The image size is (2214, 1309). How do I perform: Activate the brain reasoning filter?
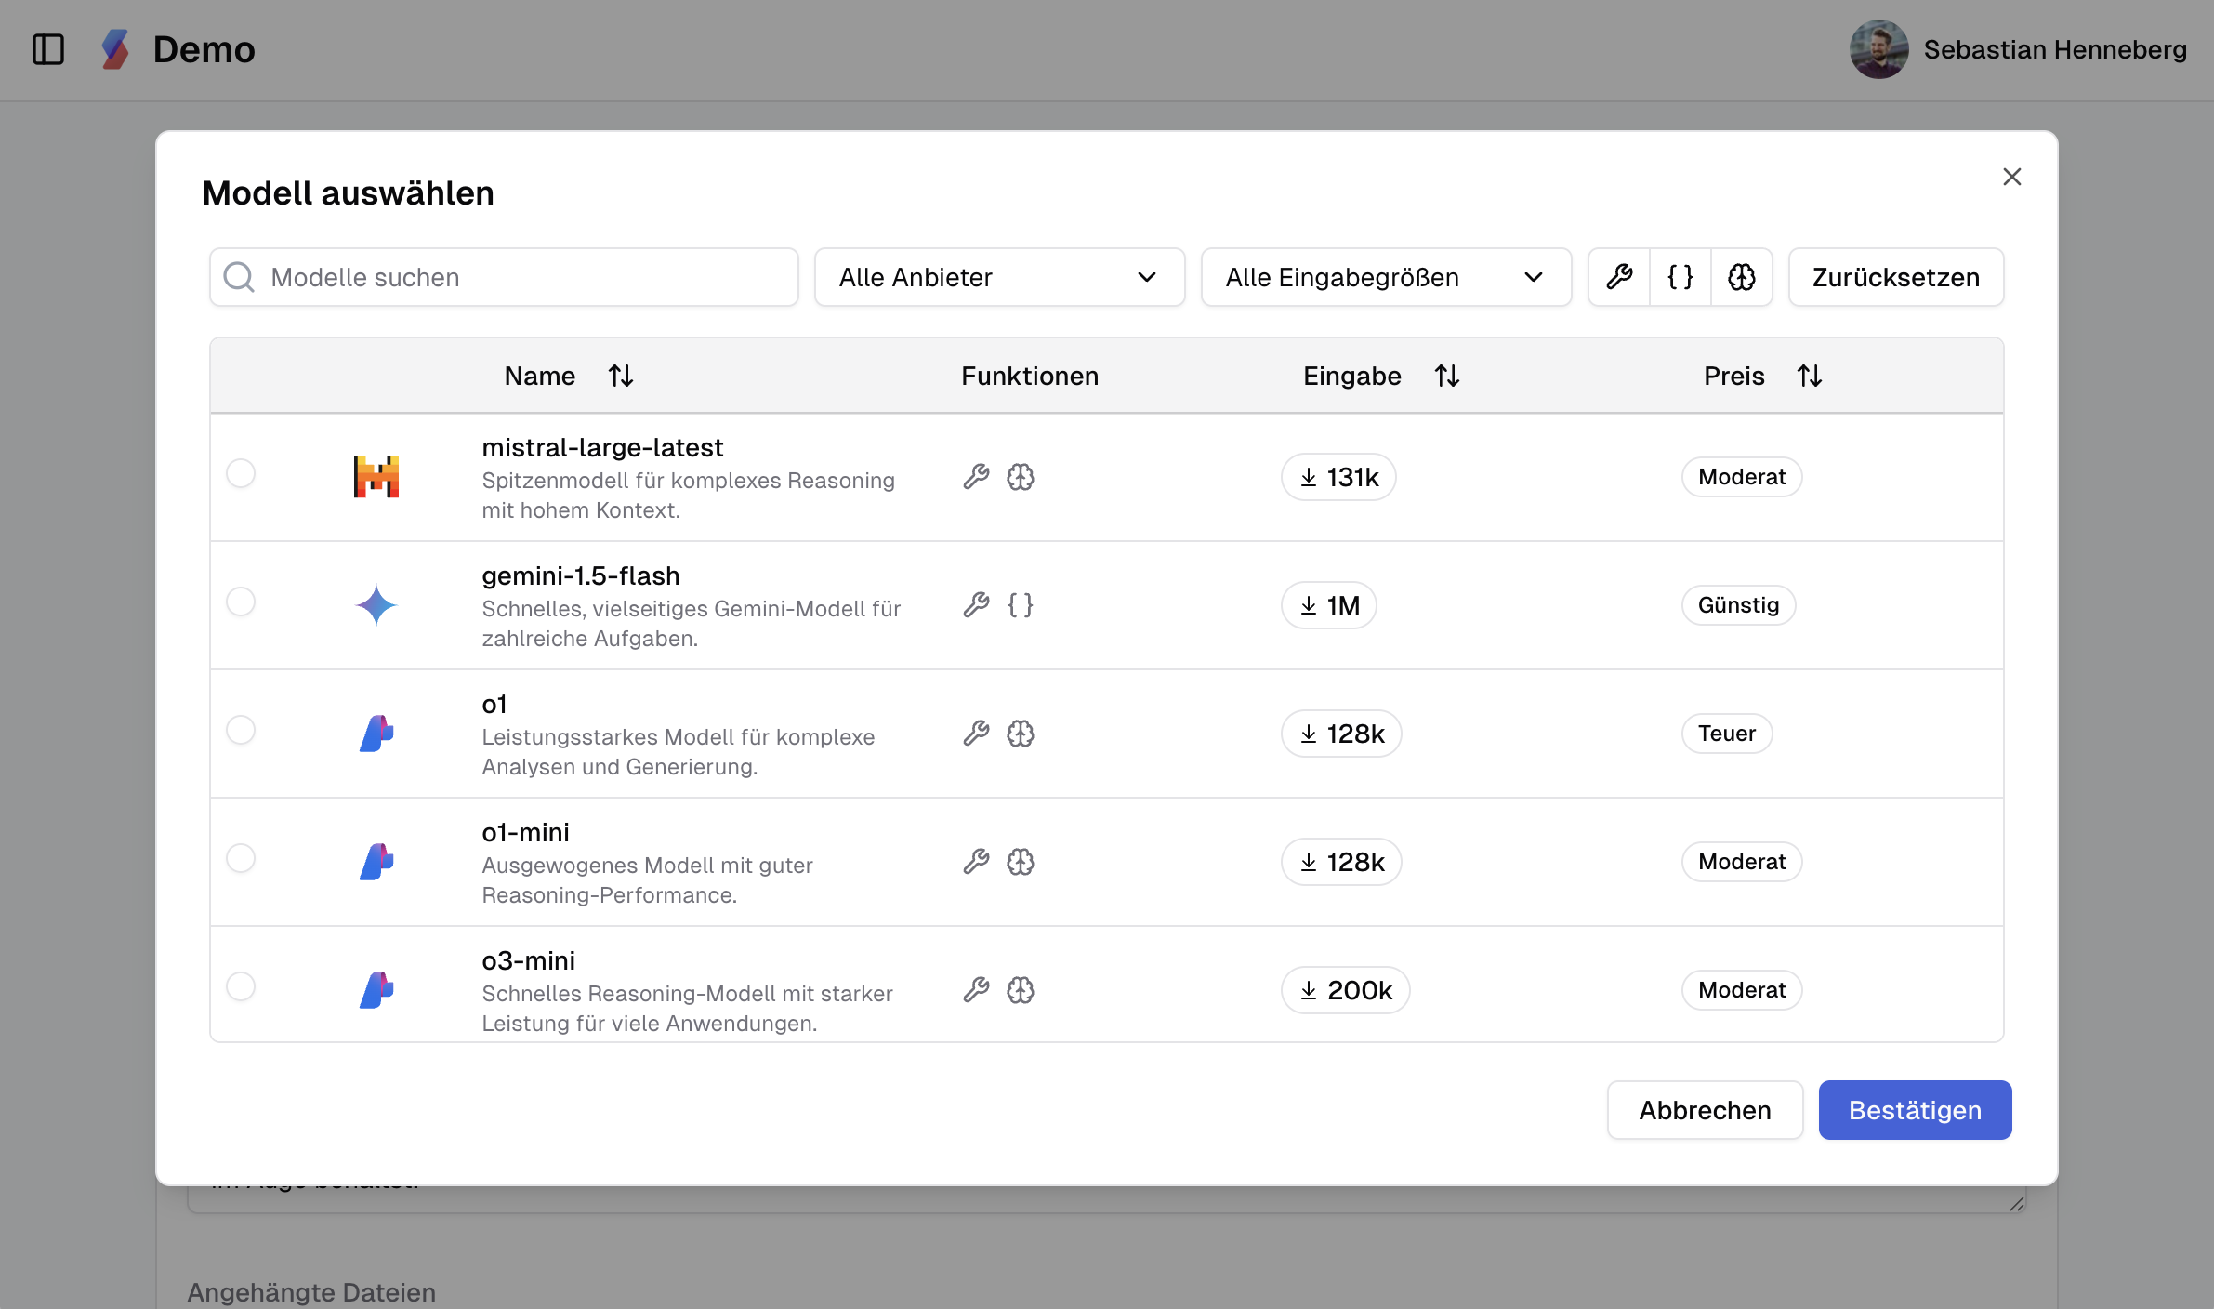coord(1740,276)
